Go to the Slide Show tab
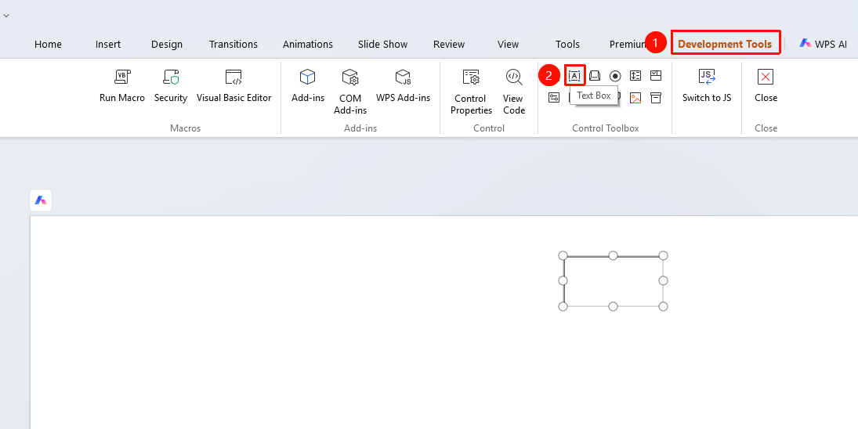Viewport: 858px width, 429px height. pos(382,45)
